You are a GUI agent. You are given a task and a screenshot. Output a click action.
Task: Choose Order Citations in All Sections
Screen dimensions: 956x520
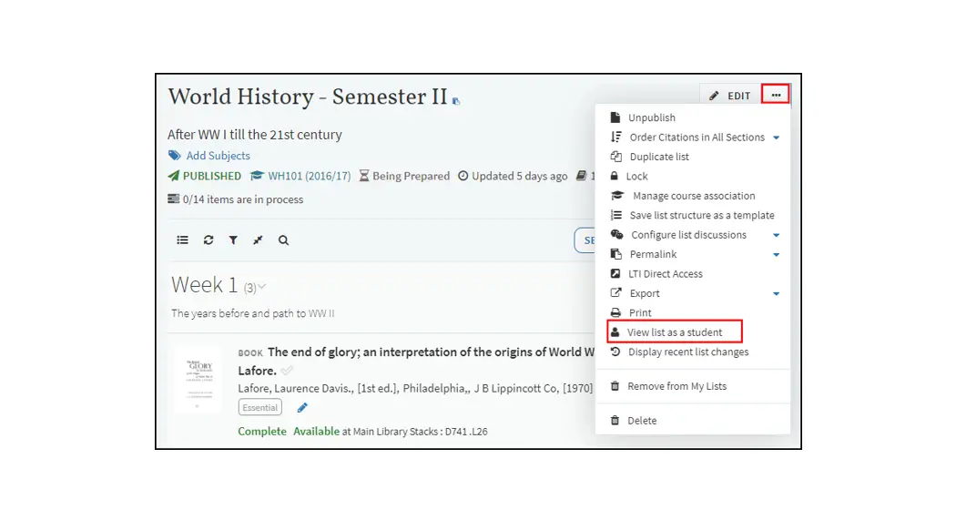click(x=697, y=138)
